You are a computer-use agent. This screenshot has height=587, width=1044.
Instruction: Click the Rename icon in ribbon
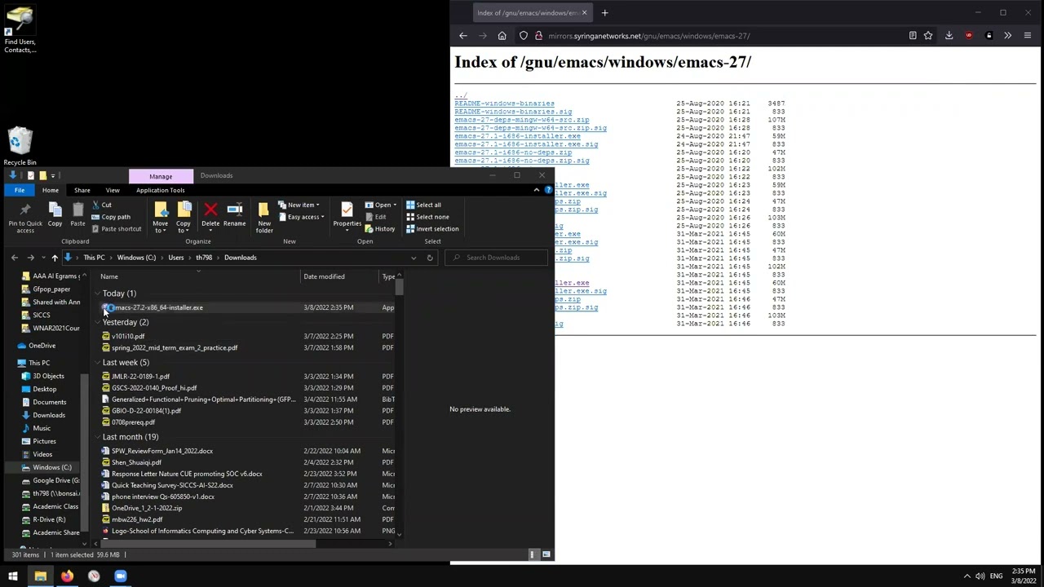[234, 215]
